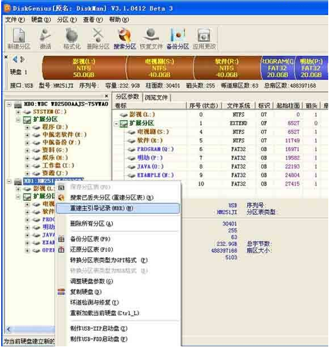Screen dimensions: 335x348
Task: Expand the 工作盘 (I:) tree node
Action: pos(27,166)
